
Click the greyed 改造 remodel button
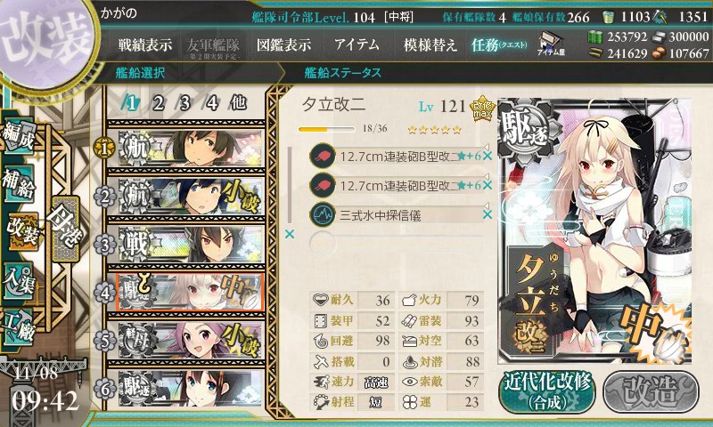coord(651,391)
